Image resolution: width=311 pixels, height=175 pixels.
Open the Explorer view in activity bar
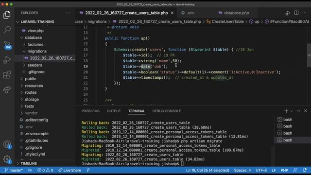[7, 15]
